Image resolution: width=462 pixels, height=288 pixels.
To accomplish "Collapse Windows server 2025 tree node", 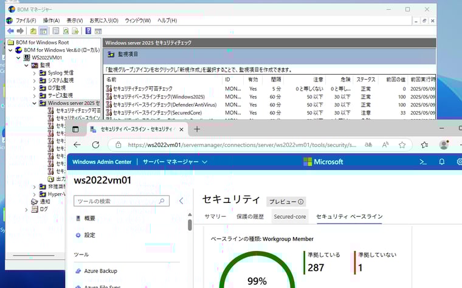I will tap(35, 103).
